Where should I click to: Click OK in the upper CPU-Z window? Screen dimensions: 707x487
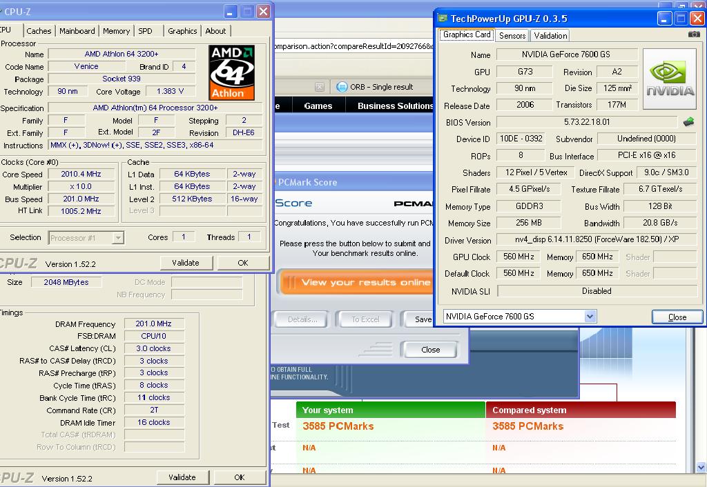tap(243, 263)
